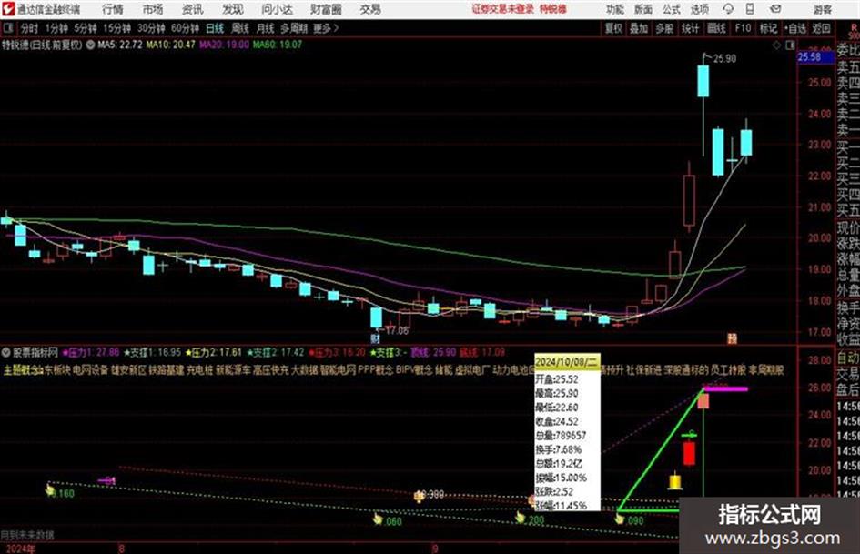The image size is (860, 554).
Task: Click the 标记 toolbar button
Action: [x=769, y=28]
